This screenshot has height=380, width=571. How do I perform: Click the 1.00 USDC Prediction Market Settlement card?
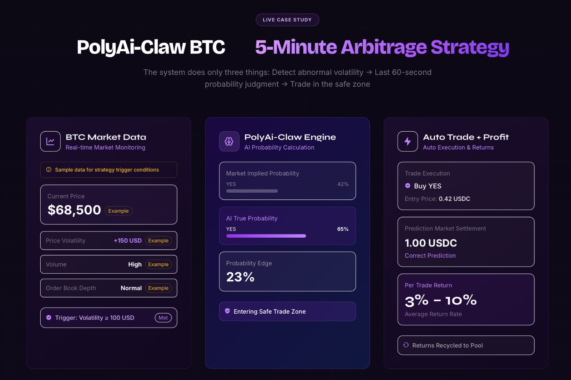tap(466, 242)
